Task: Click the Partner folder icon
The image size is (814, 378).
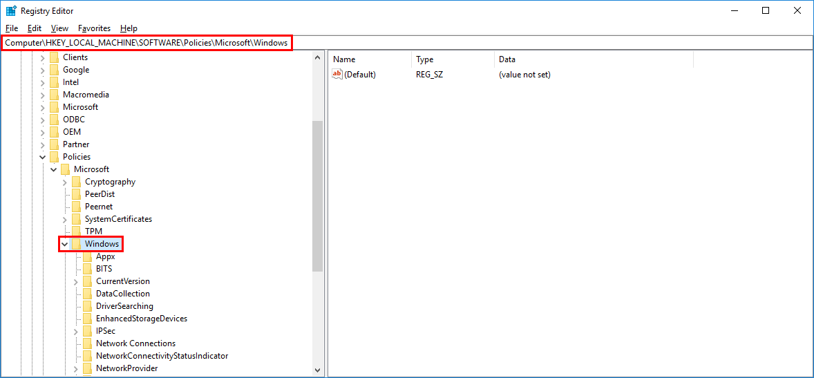Action: tap(53, 144)
